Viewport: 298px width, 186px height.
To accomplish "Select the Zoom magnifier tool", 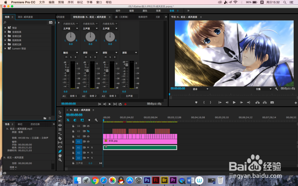I will click(x=60, y=160).
